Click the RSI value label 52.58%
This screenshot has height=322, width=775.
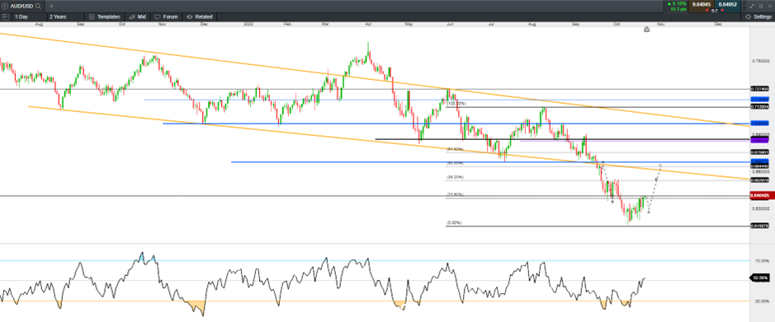[760, 278]
